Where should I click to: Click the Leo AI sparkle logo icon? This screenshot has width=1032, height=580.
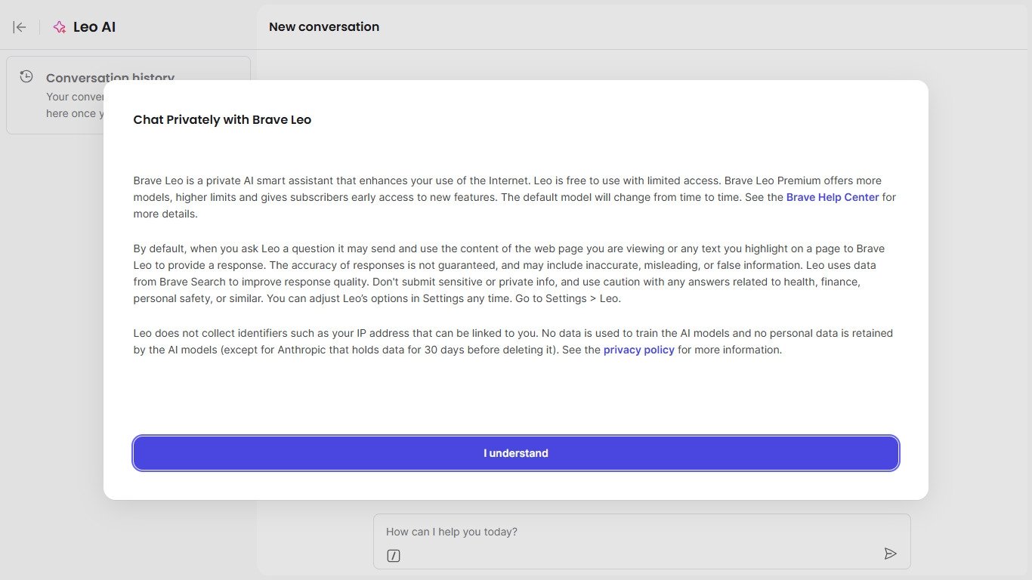(60, 27)
